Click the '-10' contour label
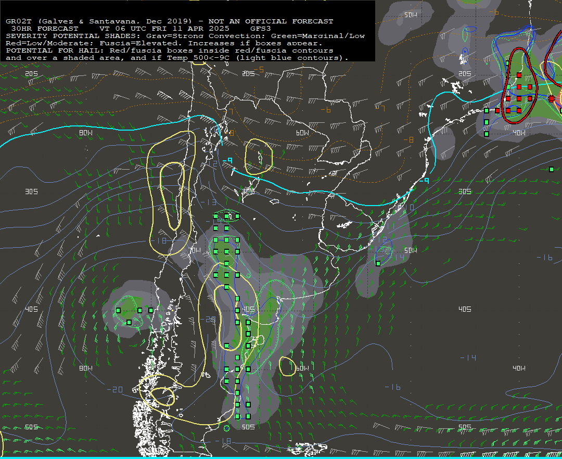The height and width of the screenshot is (459, 562). tap(407, 208)
